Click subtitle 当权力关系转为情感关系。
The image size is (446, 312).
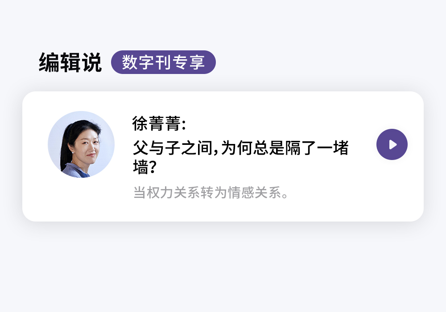pos(211,193)
